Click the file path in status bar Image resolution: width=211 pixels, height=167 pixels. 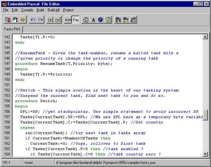click(x=105, y=163)
